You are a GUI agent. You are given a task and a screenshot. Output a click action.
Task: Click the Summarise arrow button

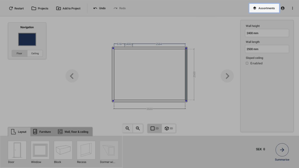[x=282, y=150]
